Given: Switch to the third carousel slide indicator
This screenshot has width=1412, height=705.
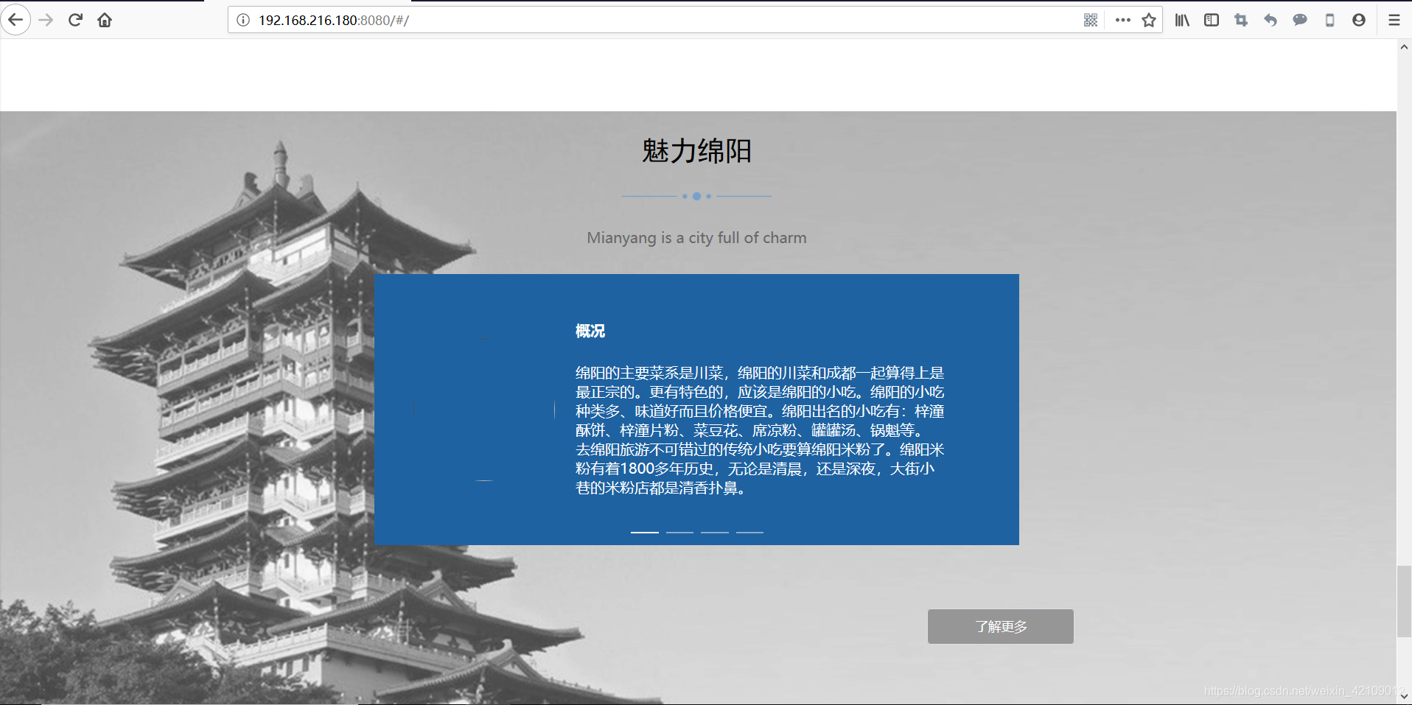Looking at the screenshot, I should 715,532.
